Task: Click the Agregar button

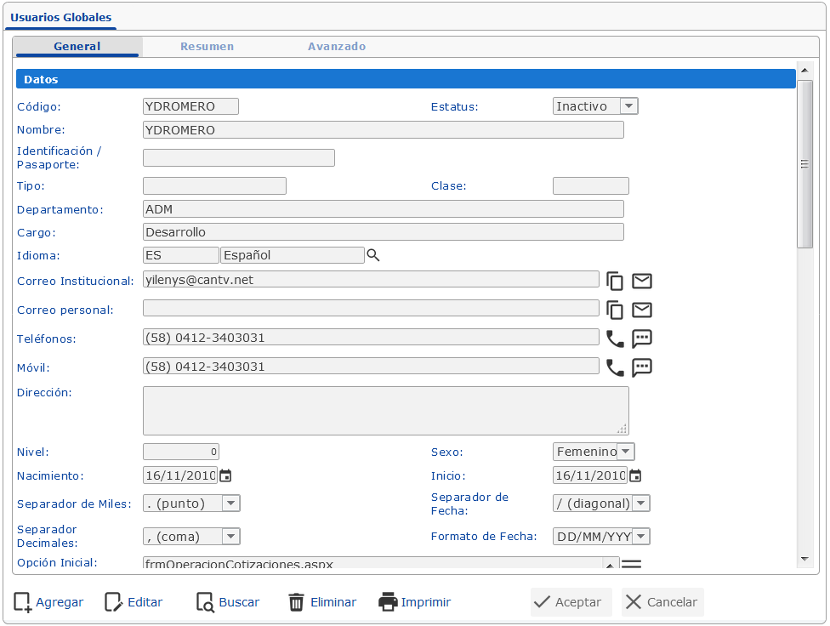Action: [48, 602]
